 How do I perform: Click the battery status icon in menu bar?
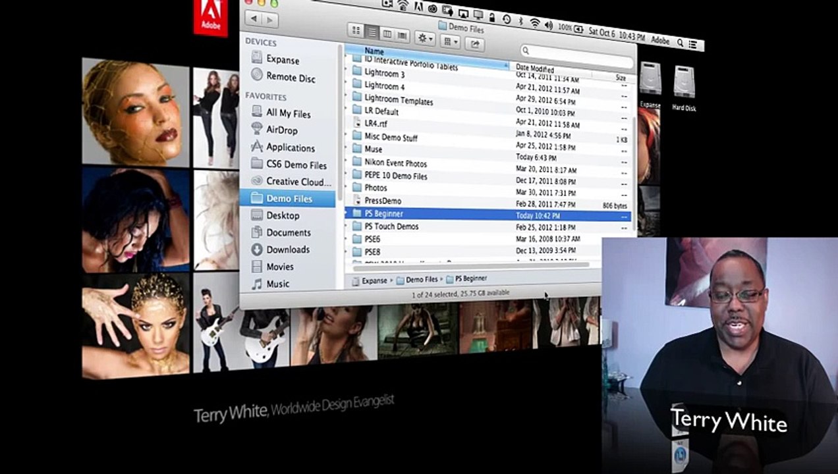coord(578,29)
